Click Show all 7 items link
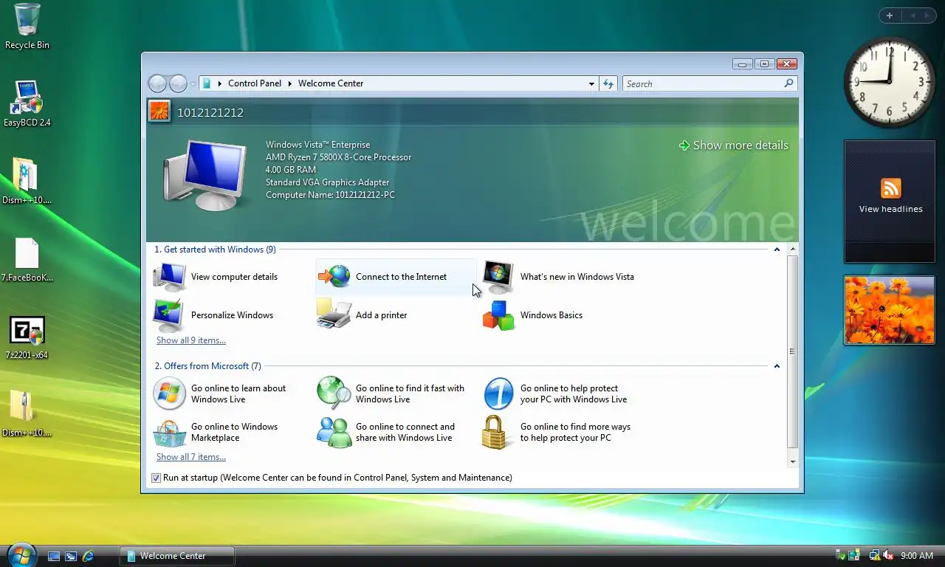The width and height of the screenshot is (945, 567). pyautogui.click(x=191, y=457)
